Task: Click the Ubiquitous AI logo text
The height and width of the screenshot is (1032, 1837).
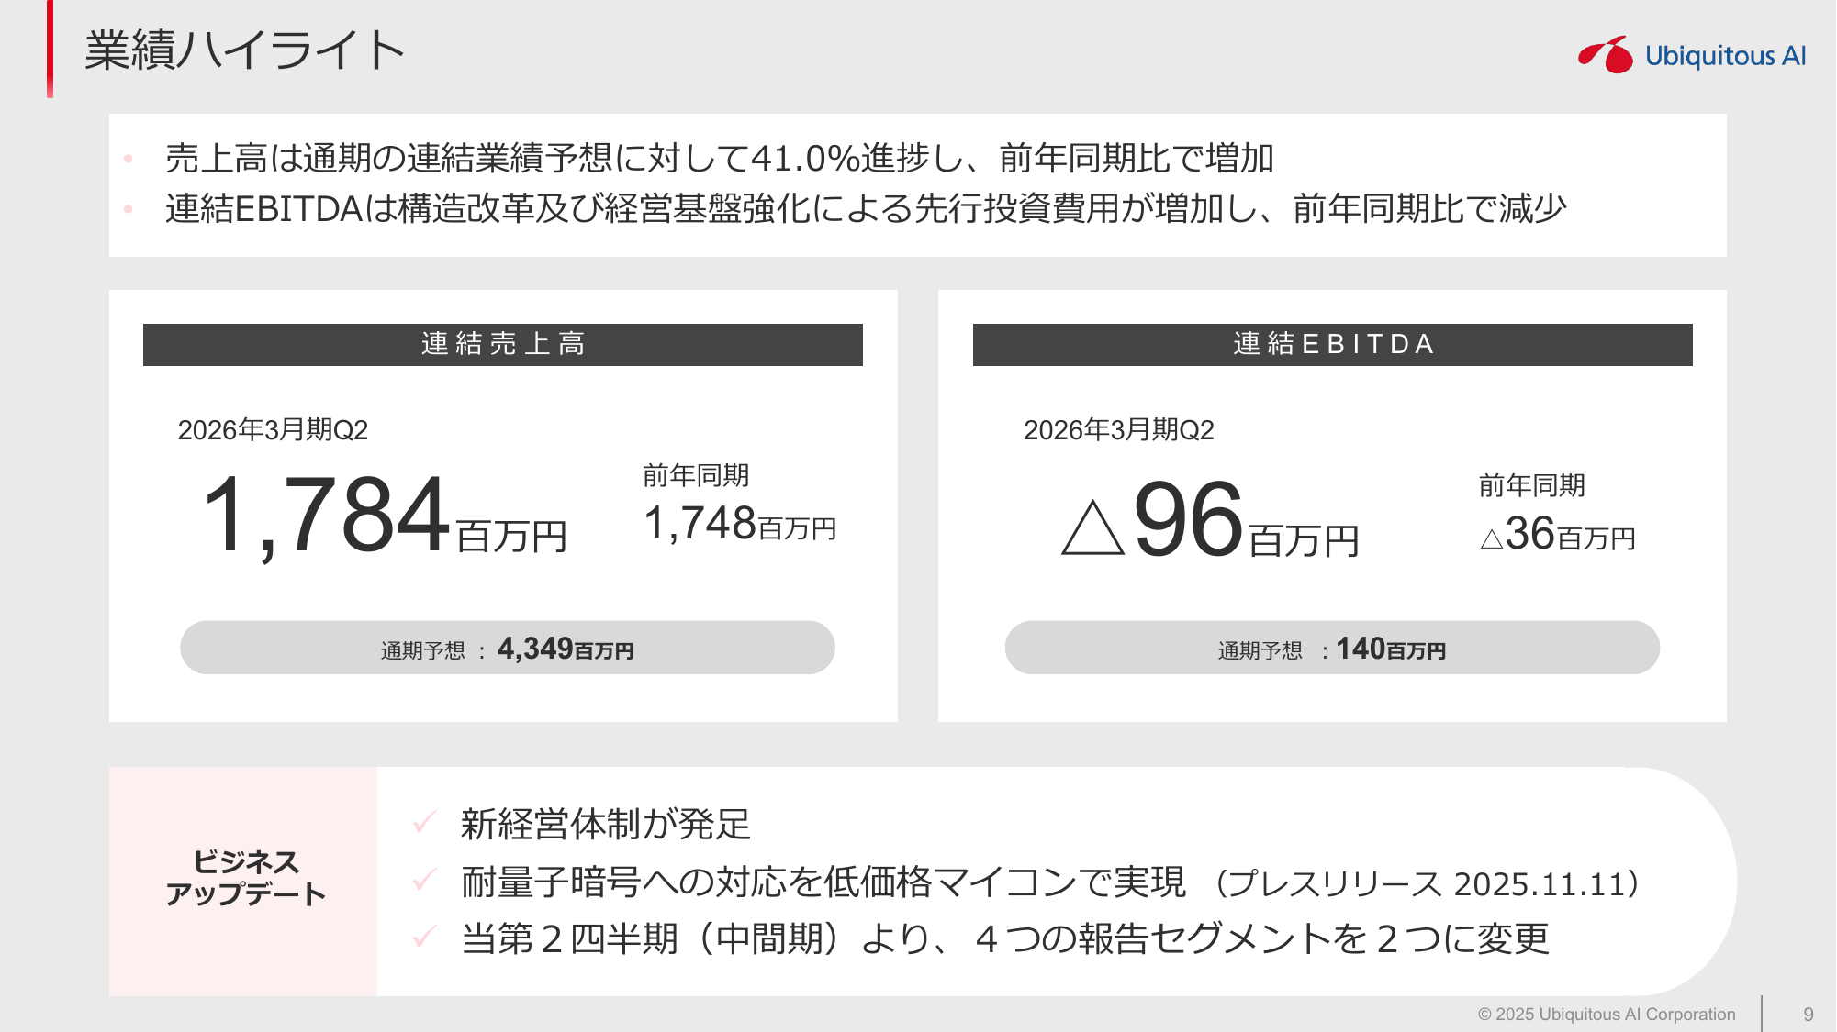Action: 1725,56
